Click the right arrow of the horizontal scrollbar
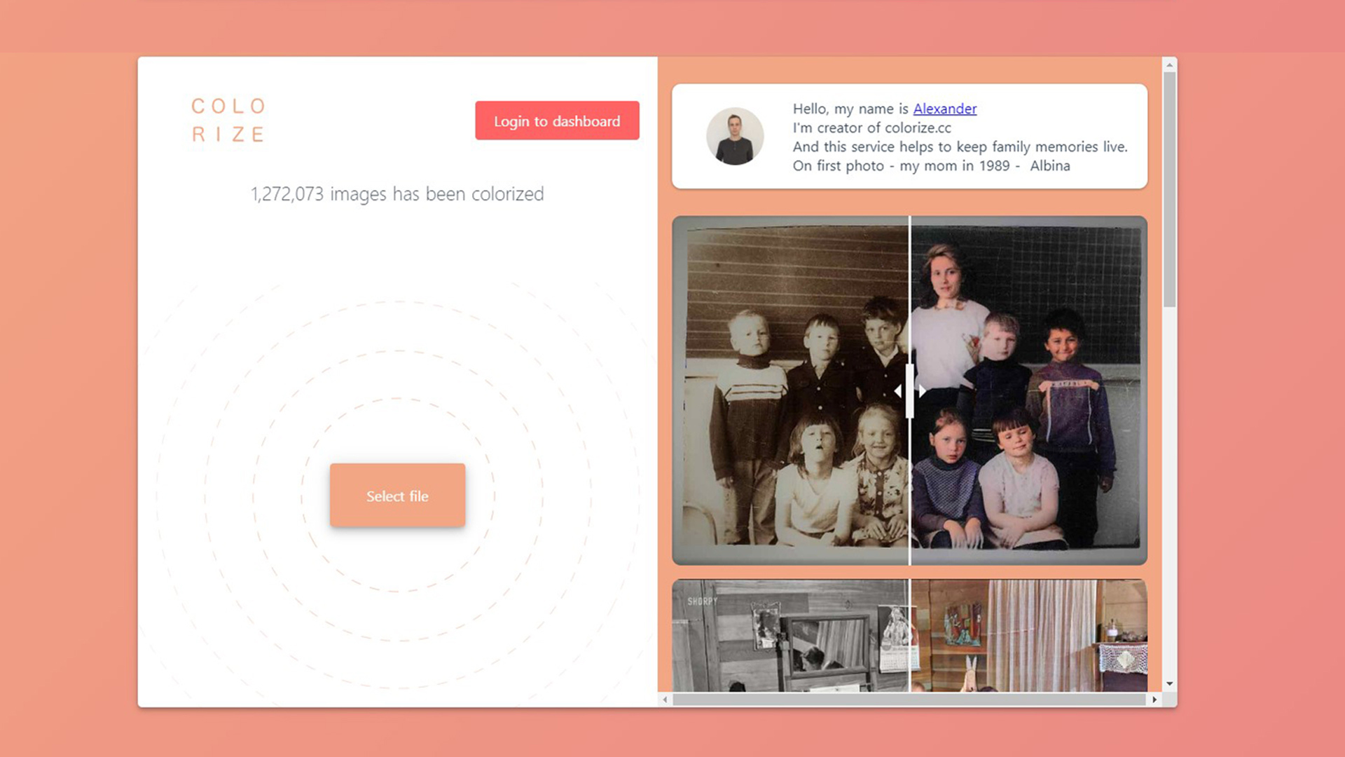Viewport: 1345px width, 757px height. click(1154, 700)
